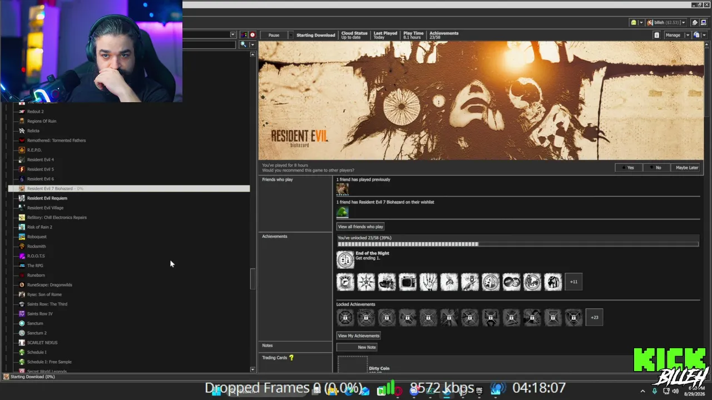This screenshot has height=400, width=712.
Task: Click View all friends who play
Action: pos(360,227)
